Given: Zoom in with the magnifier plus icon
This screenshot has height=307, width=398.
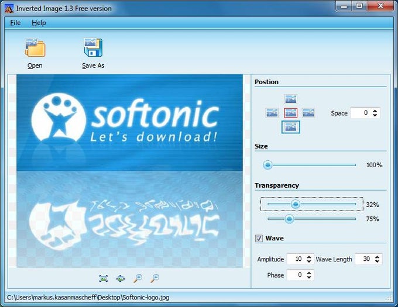Looking at the screenshot, I should (x=138, y=278).
